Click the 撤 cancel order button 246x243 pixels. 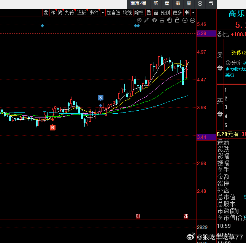pos(178,3)
